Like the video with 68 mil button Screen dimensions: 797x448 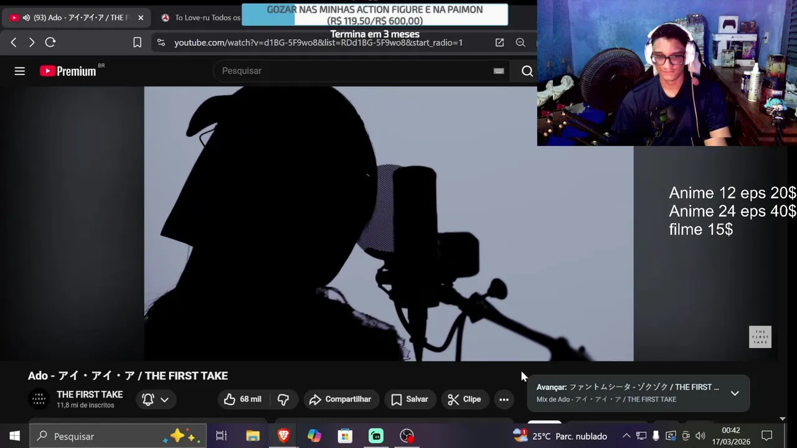point(243,399)
